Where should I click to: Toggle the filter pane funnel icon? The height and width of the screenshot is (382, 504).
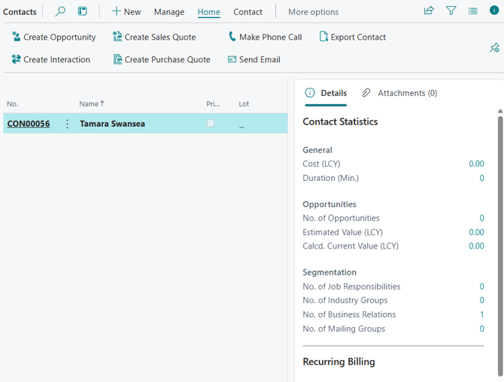[x=451, y=11]
